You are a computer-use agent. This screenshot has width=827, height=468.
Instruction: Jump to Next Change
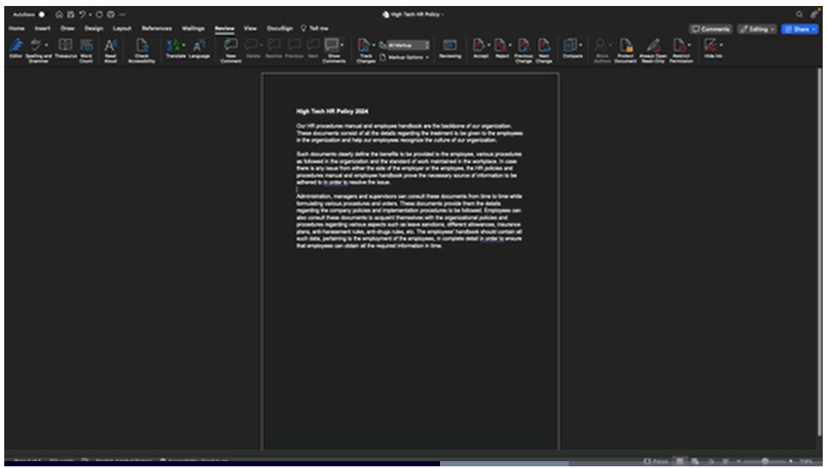544,50
